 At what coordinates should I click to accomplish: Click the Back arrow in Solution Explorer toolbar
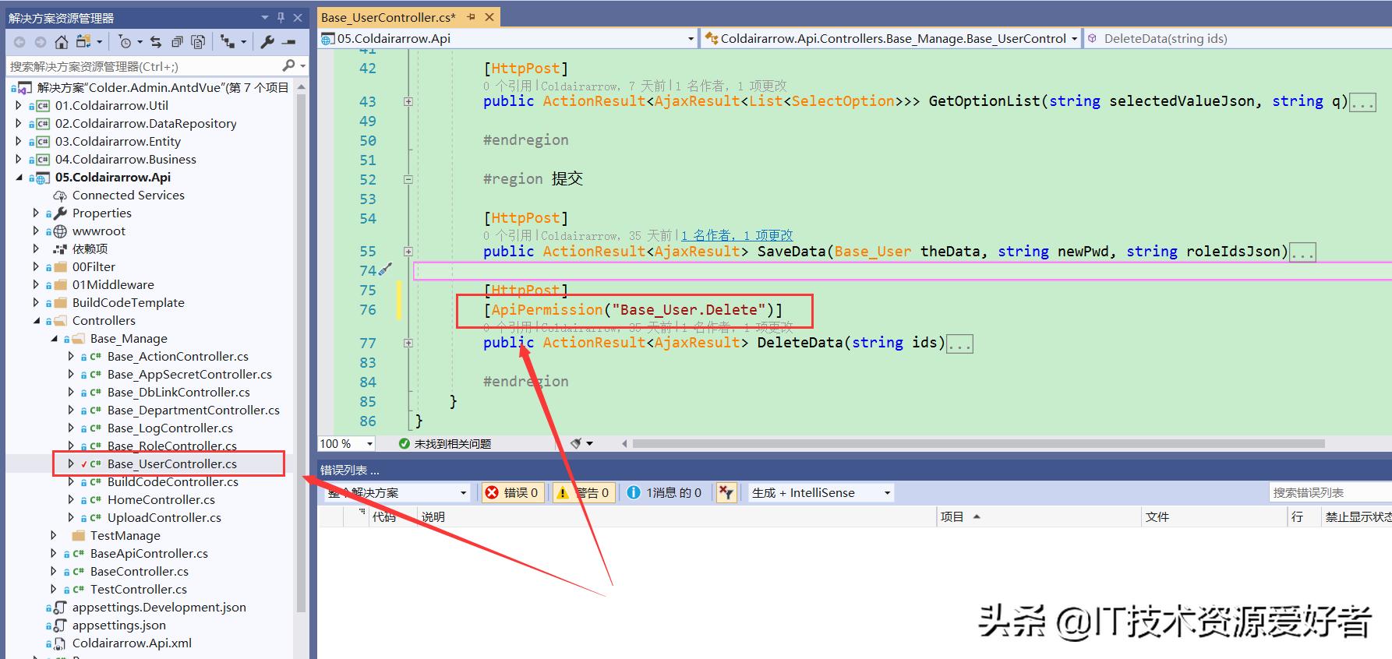pyautogui.click(x=19, y=42)
